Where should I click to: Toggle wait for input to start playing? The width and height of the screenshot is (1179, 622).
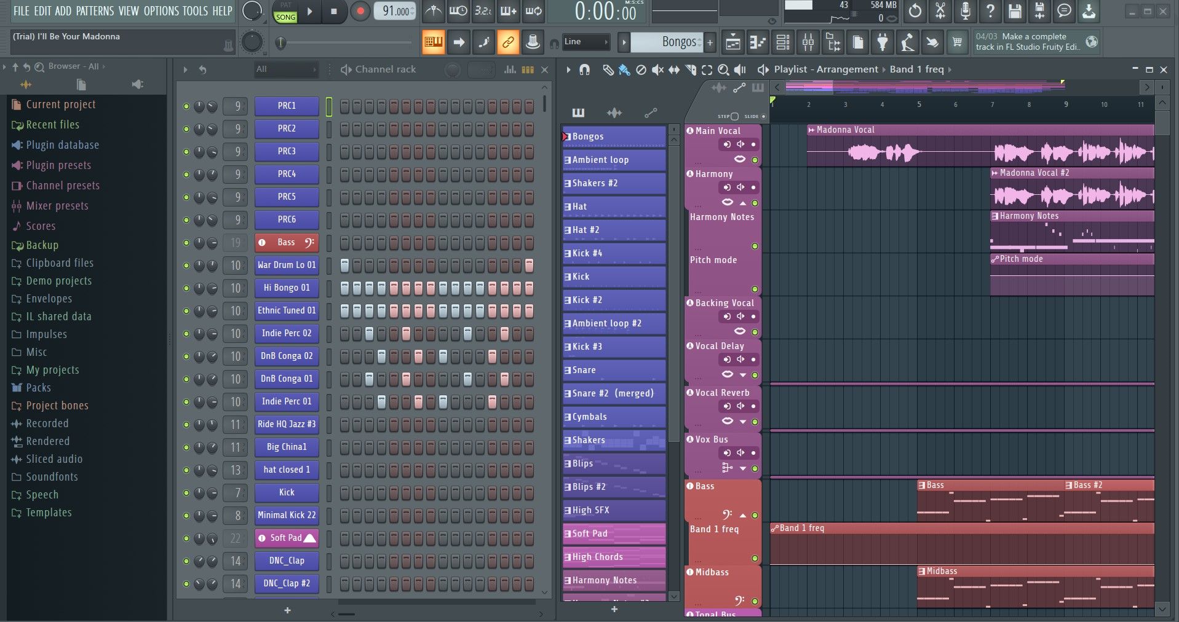click(458, 11)
